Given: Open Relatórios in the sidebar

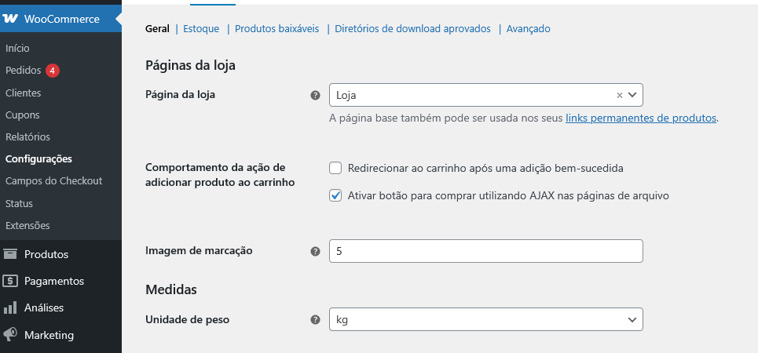Looking at the screenshot, I should click(x=27, y=137).
